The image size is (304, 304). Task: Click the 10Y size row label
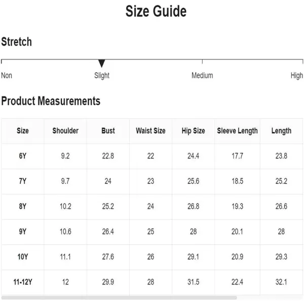pos(23,257)
